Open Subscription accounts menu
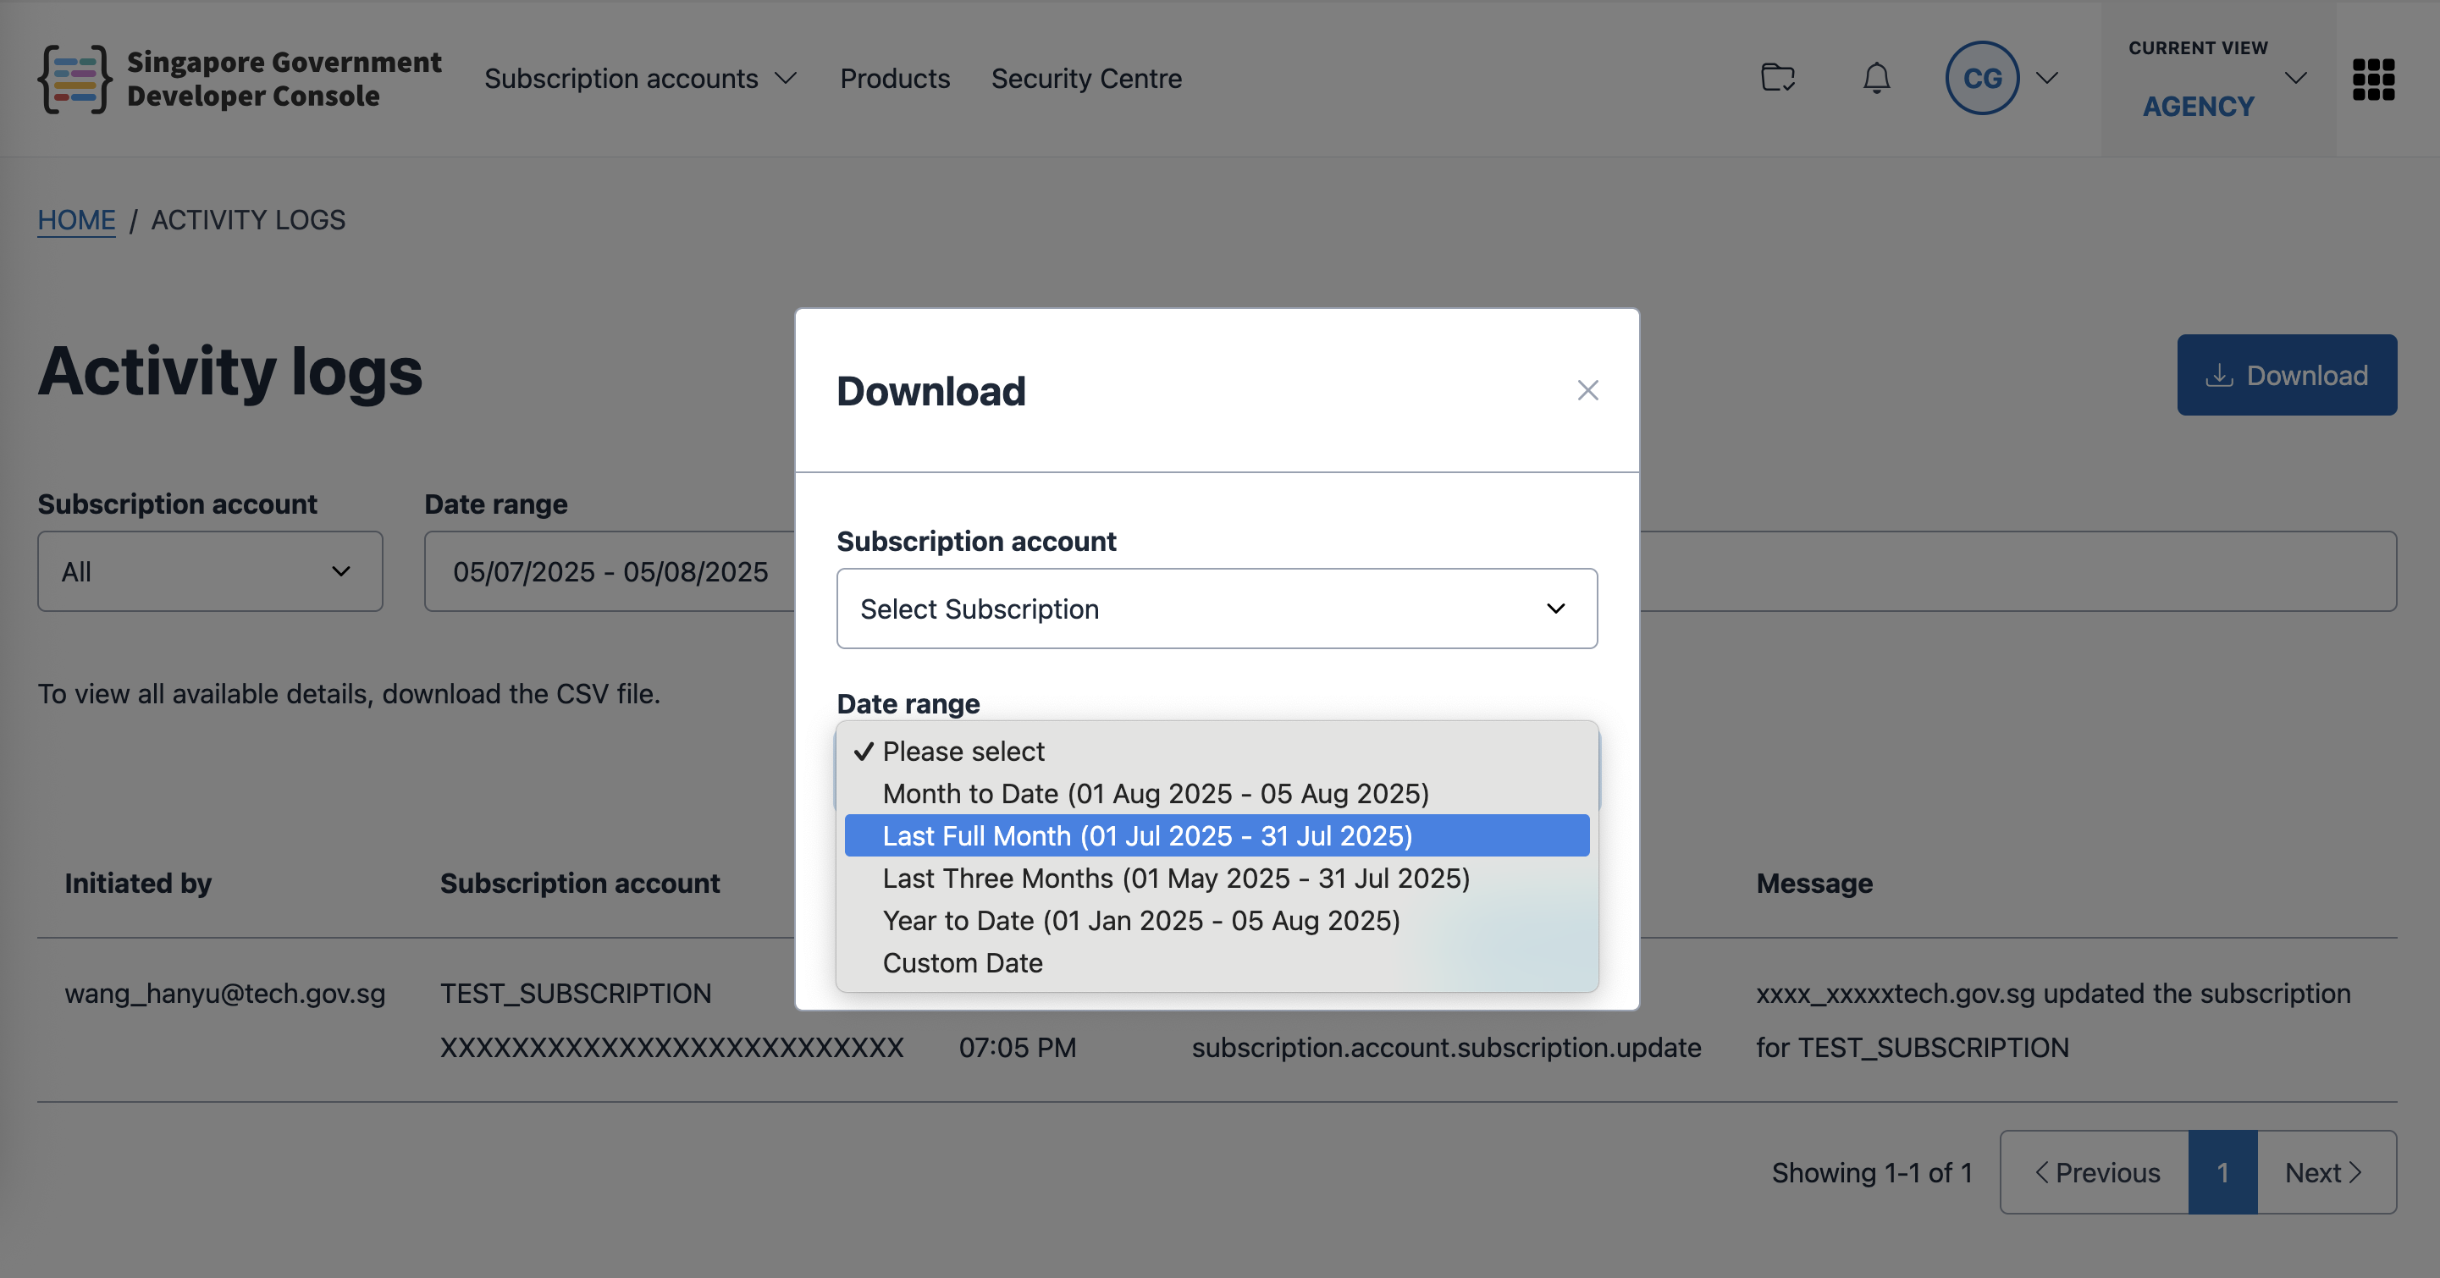The image size is (2440, 1278). click(x=640, y=79)
